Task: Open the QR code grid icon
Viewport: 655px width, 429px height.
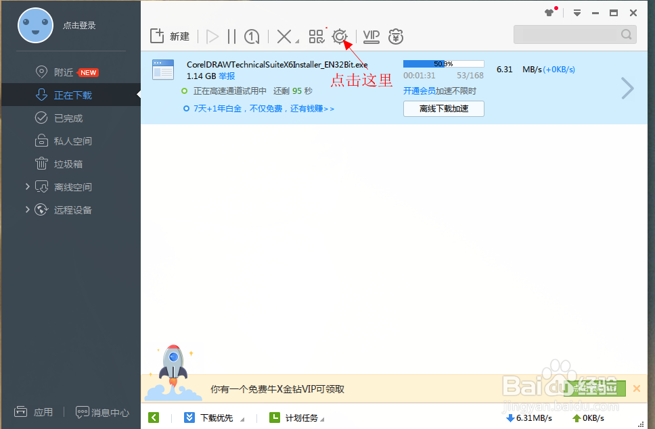Action: [317, 36]
